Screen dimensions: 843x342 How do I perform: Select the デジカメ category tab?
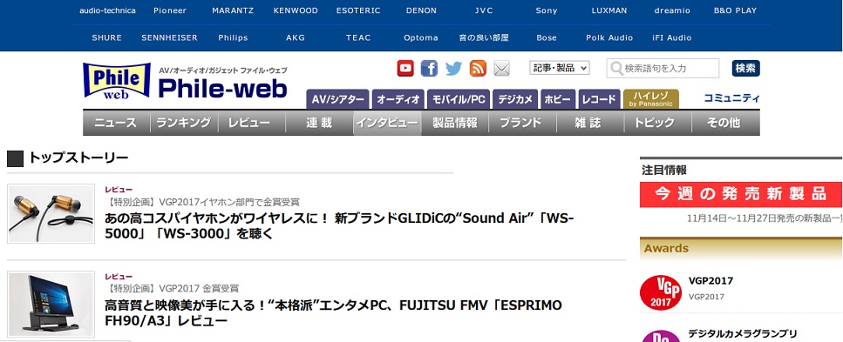pyautogui.click(x=515, y=100)
